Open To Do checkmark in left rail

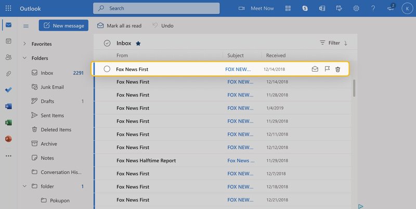pyautogui.click(x=8, y=90)
